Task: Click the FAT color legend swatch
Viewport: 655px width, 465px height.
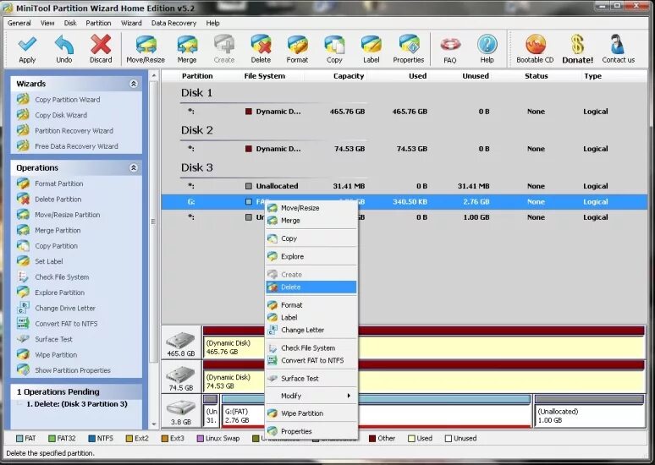Action: pyautogui.click(x=19, y=439)
